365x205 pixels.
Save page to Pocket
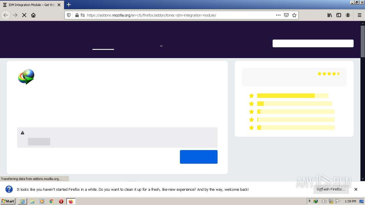point(286,15)
